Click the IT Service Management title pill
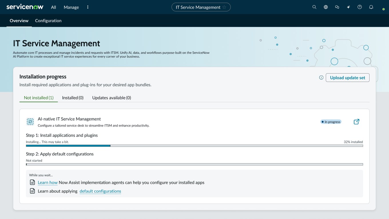The height and width of the screenshot is (219, 389). pyautogui.click(x=201, y=7)
